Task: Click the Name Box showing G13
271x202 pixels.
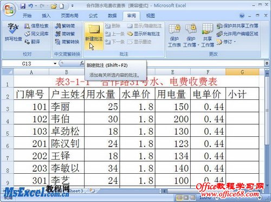Action: [27, 64]
